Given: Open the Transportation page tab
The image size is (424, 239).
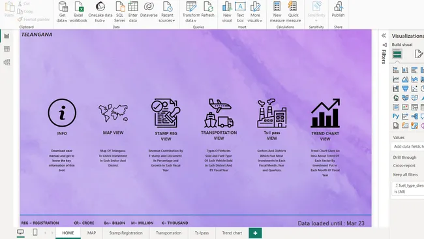Looking at the screenshot, I should tap(168, 232).
